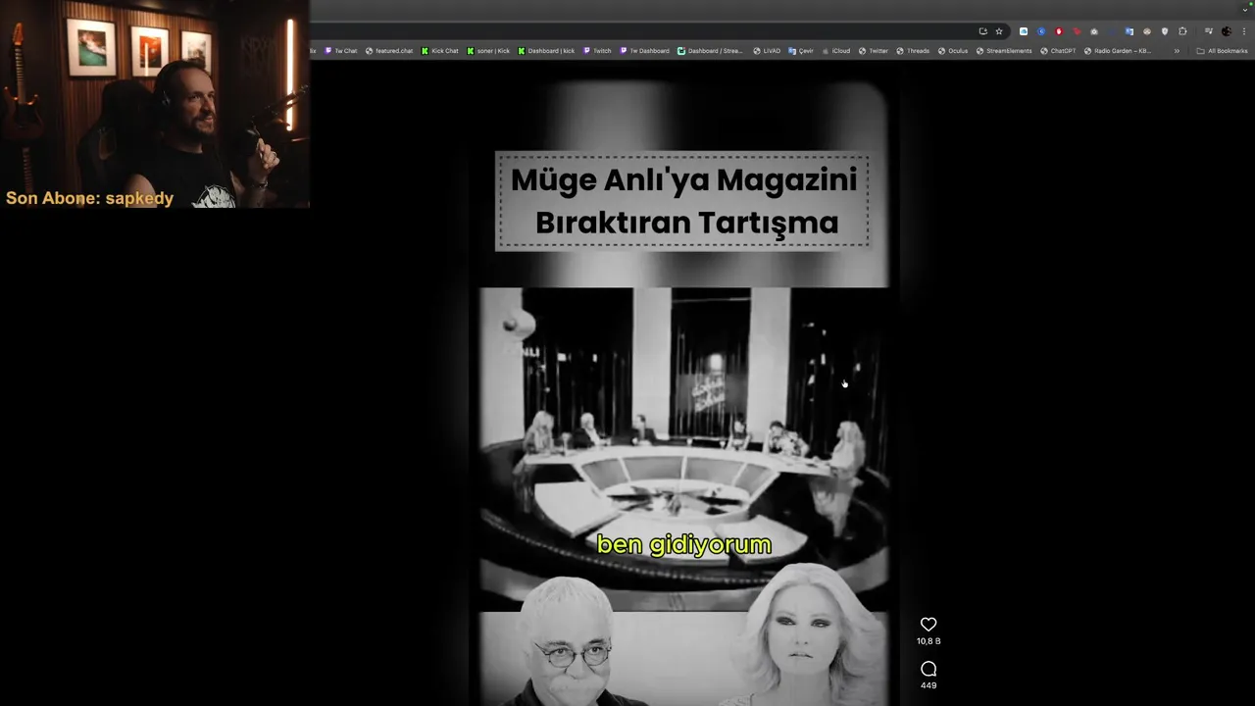Click the 10,8 B like count

[x=929, y=641]
